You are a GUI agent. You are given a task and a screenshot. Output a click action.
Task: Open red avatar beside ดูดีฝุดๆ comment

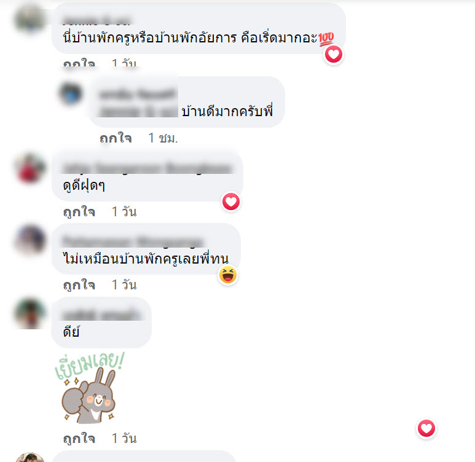[30, 168]
